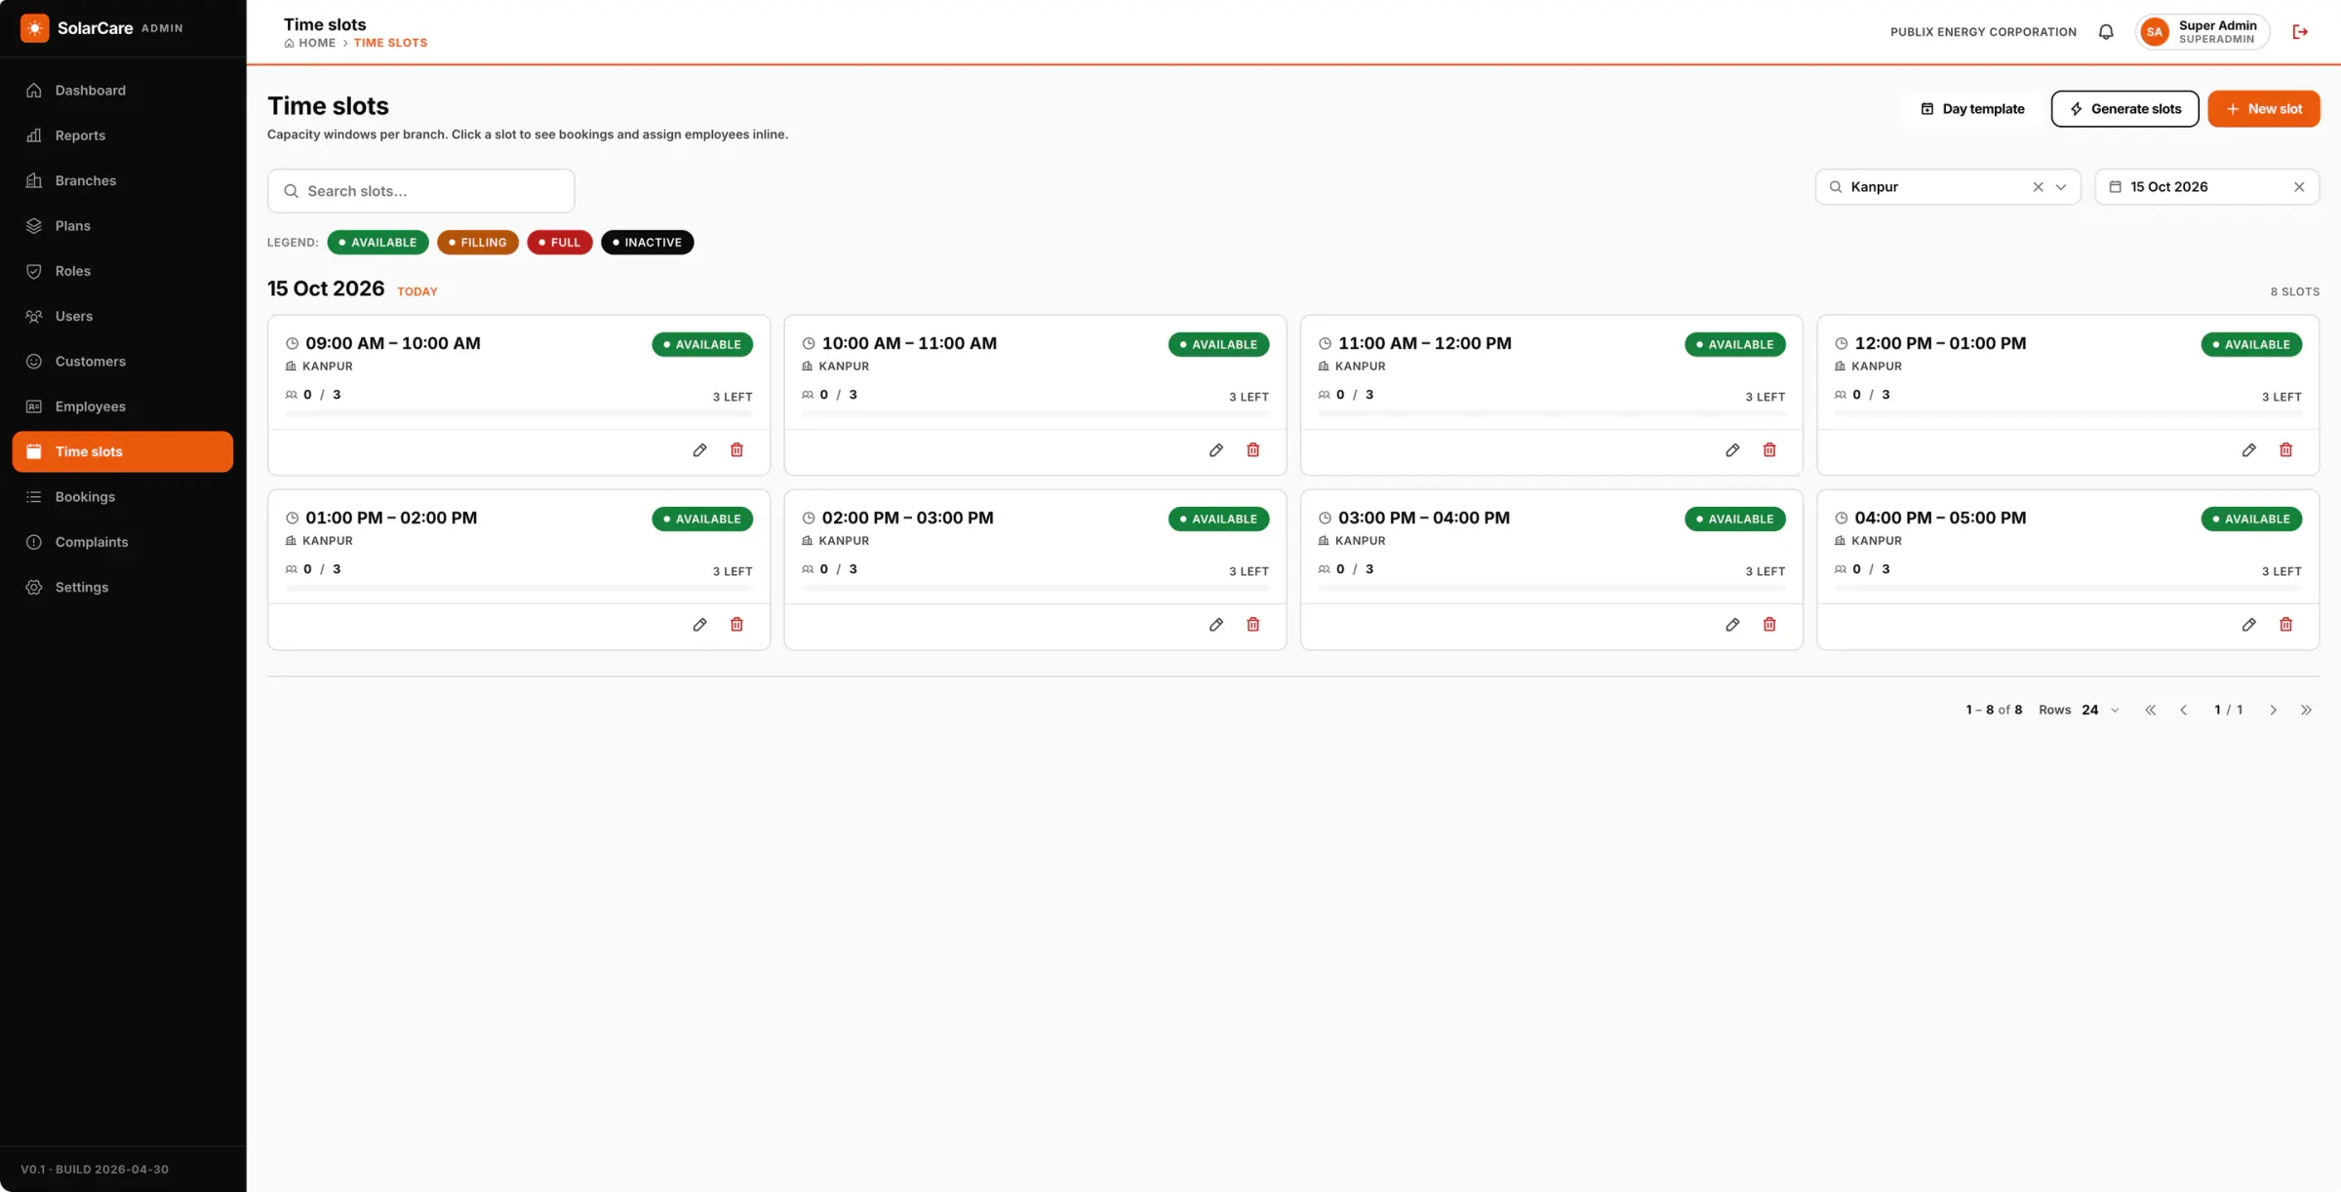The height and width of the screenshot is (1192, 2341).
Task: Click the Generate slots button
Action: [2124, 109]
